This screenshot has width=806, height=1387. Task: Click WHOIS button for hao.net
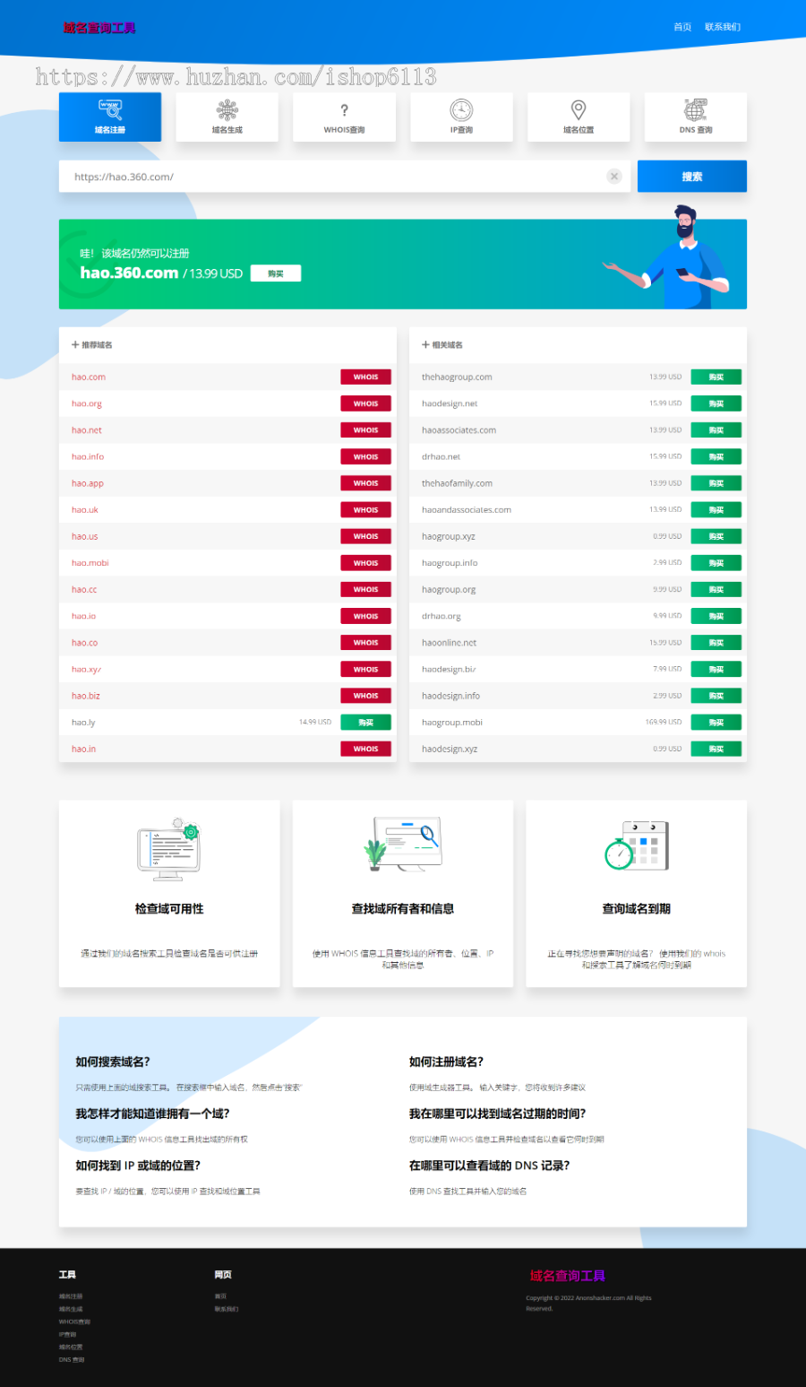tap(365, 430)
